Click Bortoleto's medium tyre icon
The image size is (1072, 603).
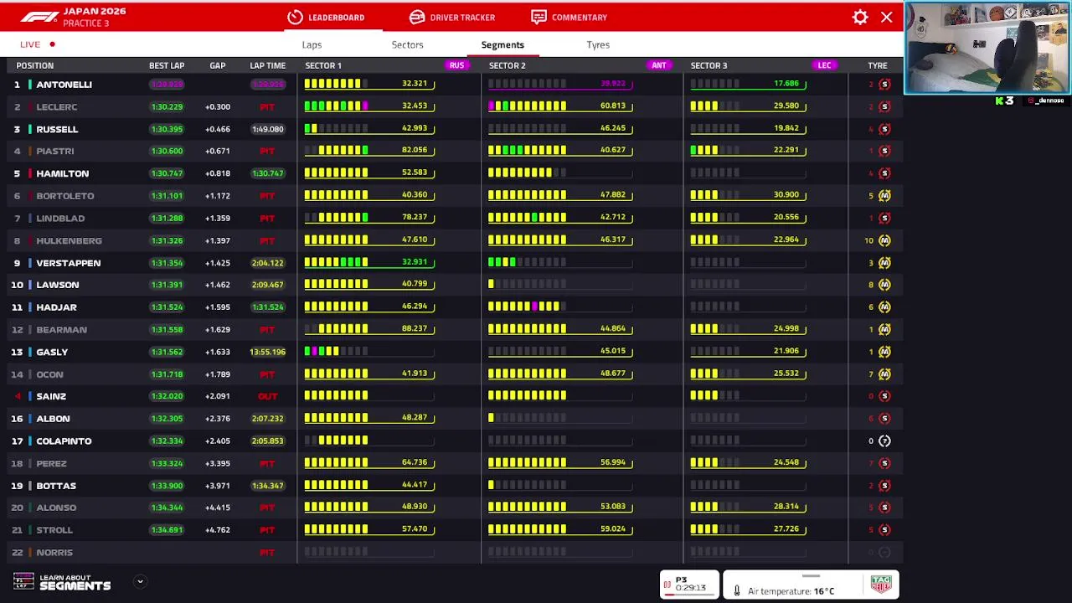[x=884, y=195]
